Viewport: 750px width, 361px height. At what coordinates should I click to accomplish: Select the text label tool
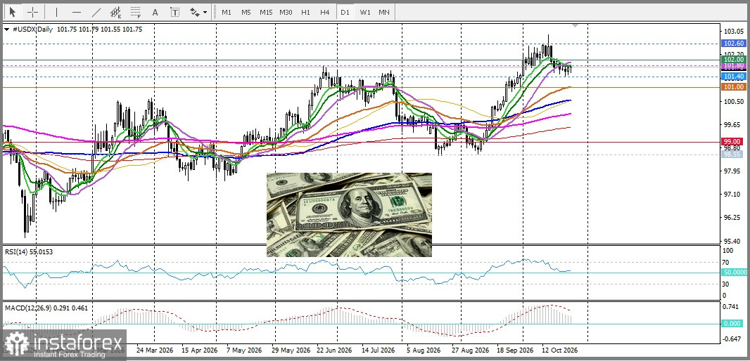(x=175, y=12)
